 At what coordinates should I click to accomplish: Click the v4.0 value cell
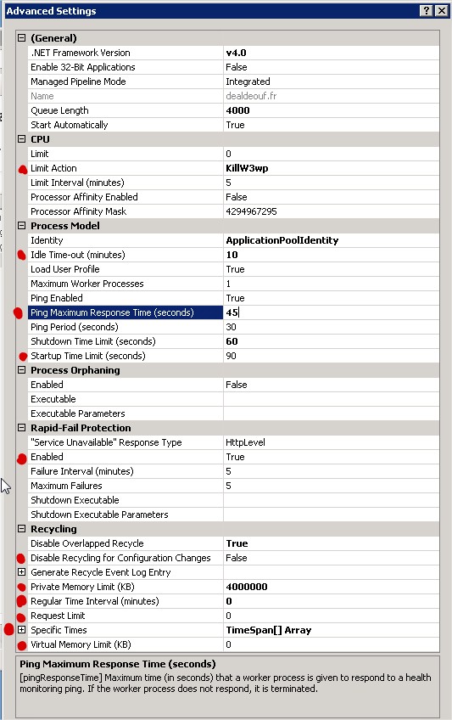click(331, 53)
